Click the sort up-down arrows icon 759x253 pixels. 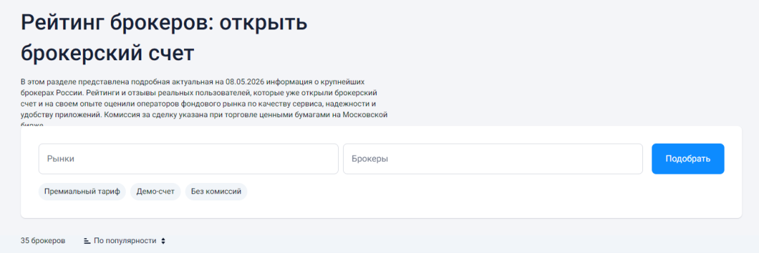pos(163,241)
